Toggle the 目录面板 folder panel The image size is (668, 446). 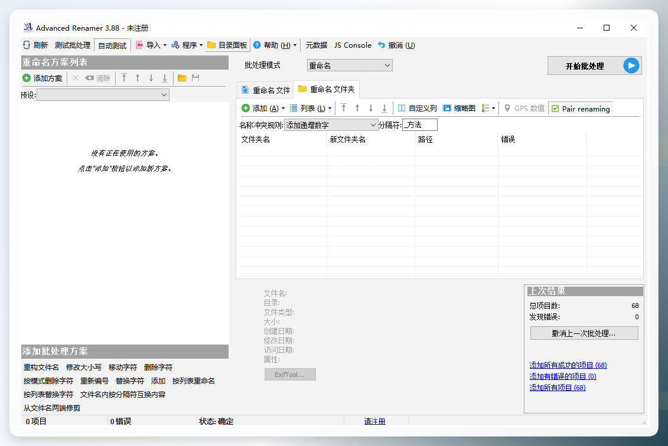[227, 45]
